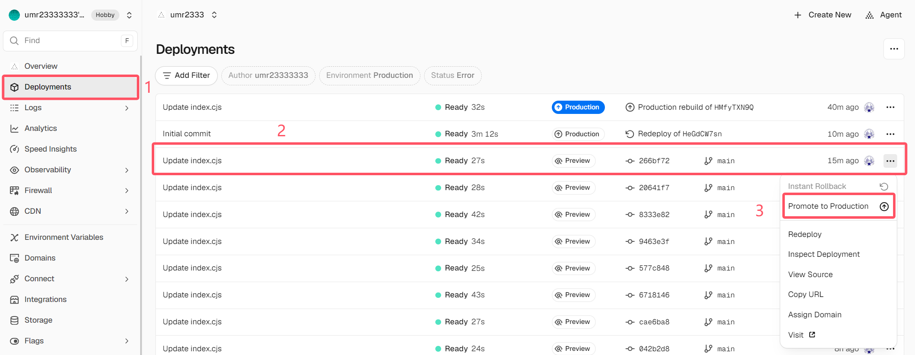Viewport: 915px width, 355px height.
Task: Select Copy URL from the menu
Action: [x=806, y=295]
